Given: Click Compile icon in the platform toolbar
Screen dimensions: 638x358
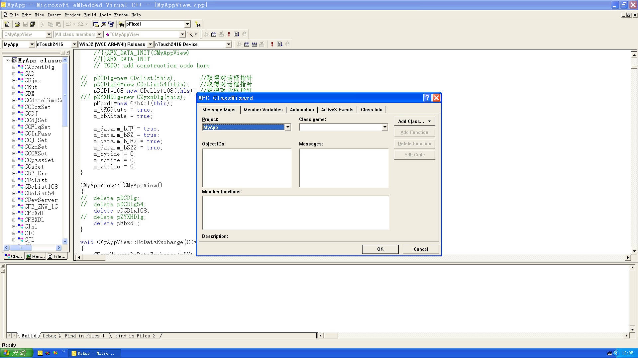Looking at the screenshot, I should pos(239,44).
